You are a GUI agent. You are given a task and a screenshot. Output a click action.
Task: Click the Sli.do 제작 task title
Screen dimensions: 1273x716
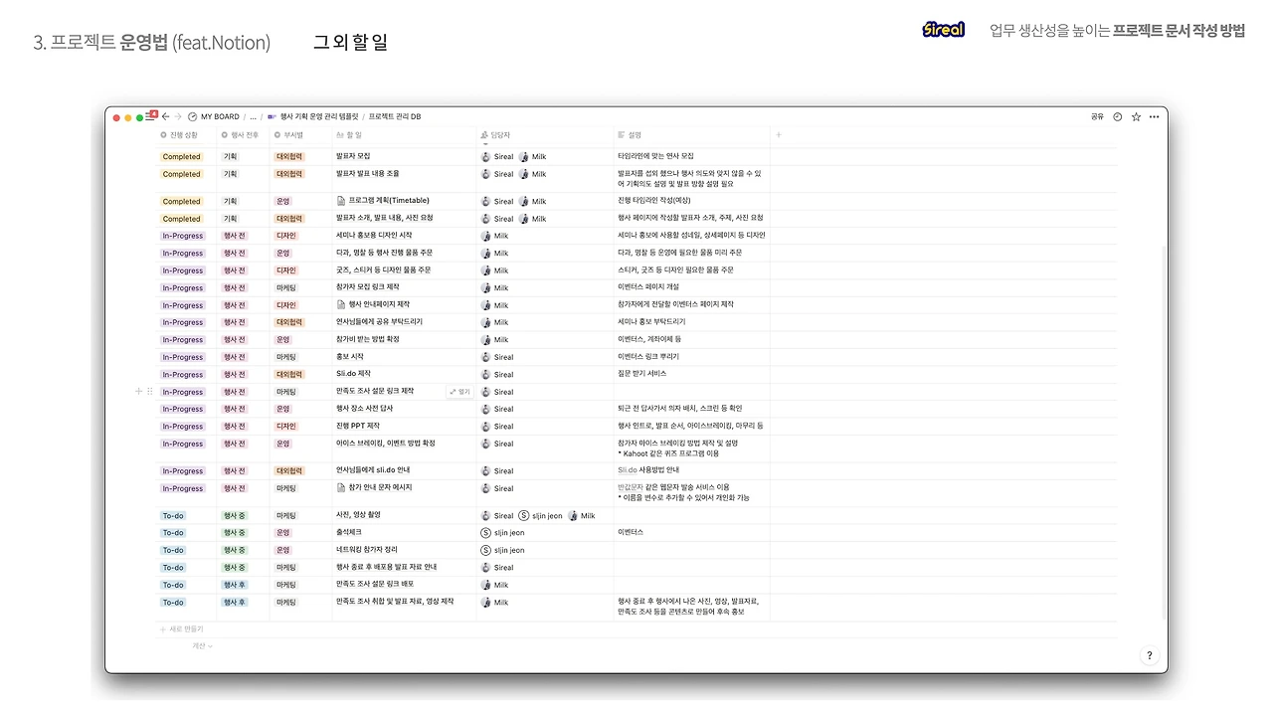click(x=353, y=375)
